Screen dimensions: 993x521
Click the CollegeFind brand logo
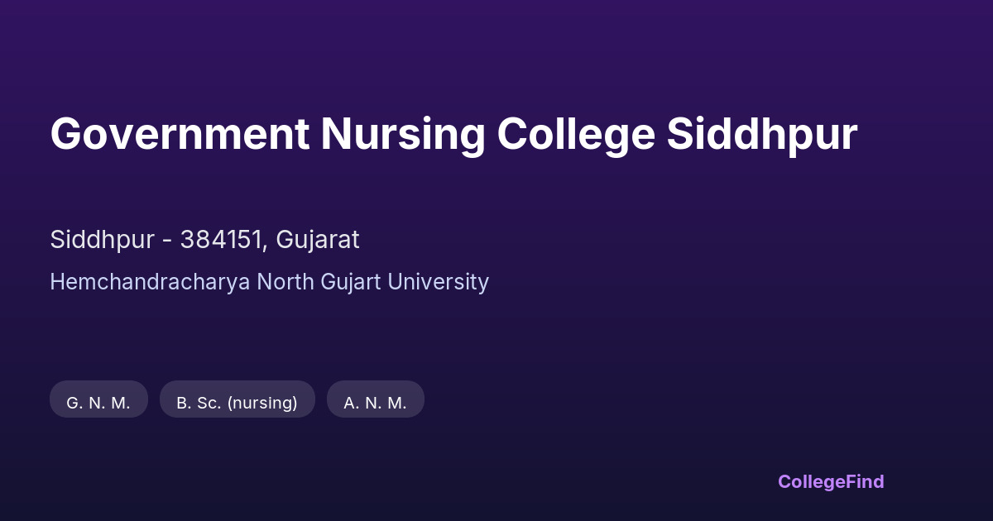pyautogui.click(x=830, y=481)
